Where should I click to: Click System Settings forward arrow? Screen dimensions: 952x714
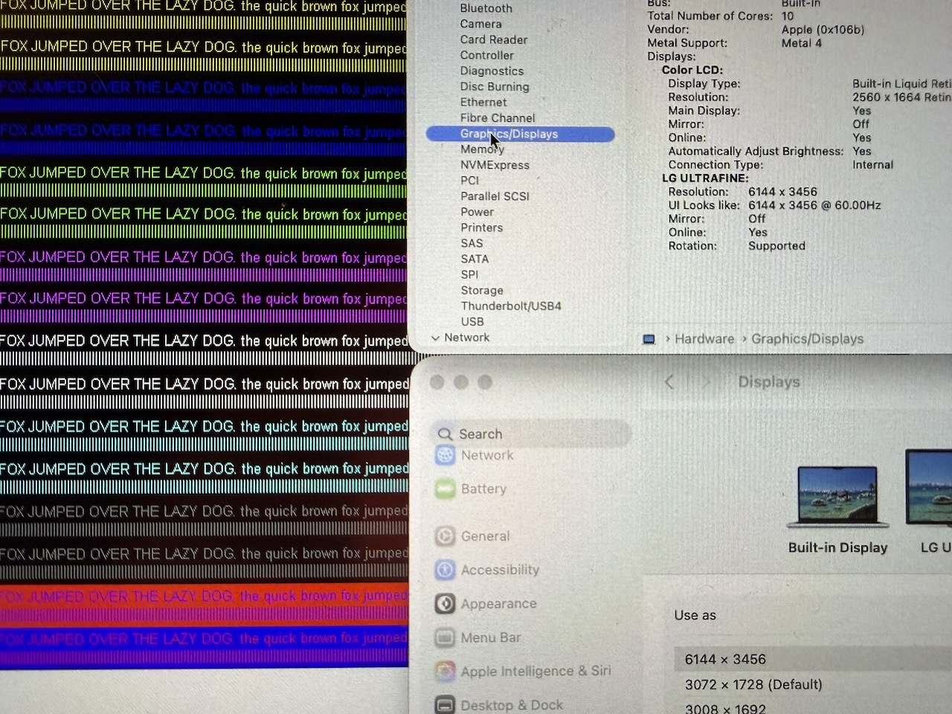(x=706, y=382)
